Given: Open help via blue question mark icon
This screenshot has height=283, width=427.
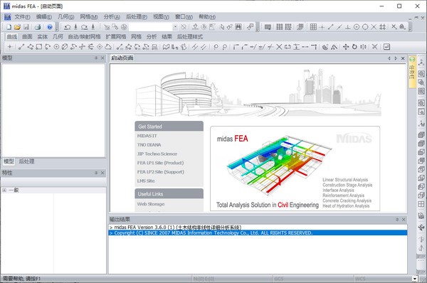Looking at the screenshot, I should (50, 27).
